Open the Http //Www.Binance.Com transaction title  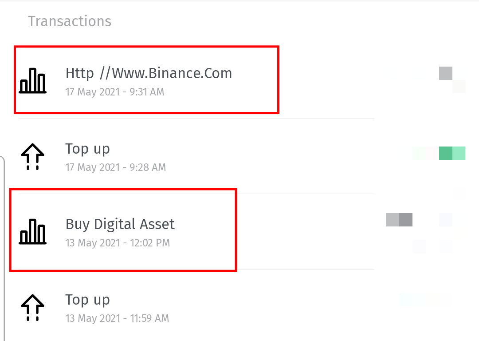coord(149,73)
